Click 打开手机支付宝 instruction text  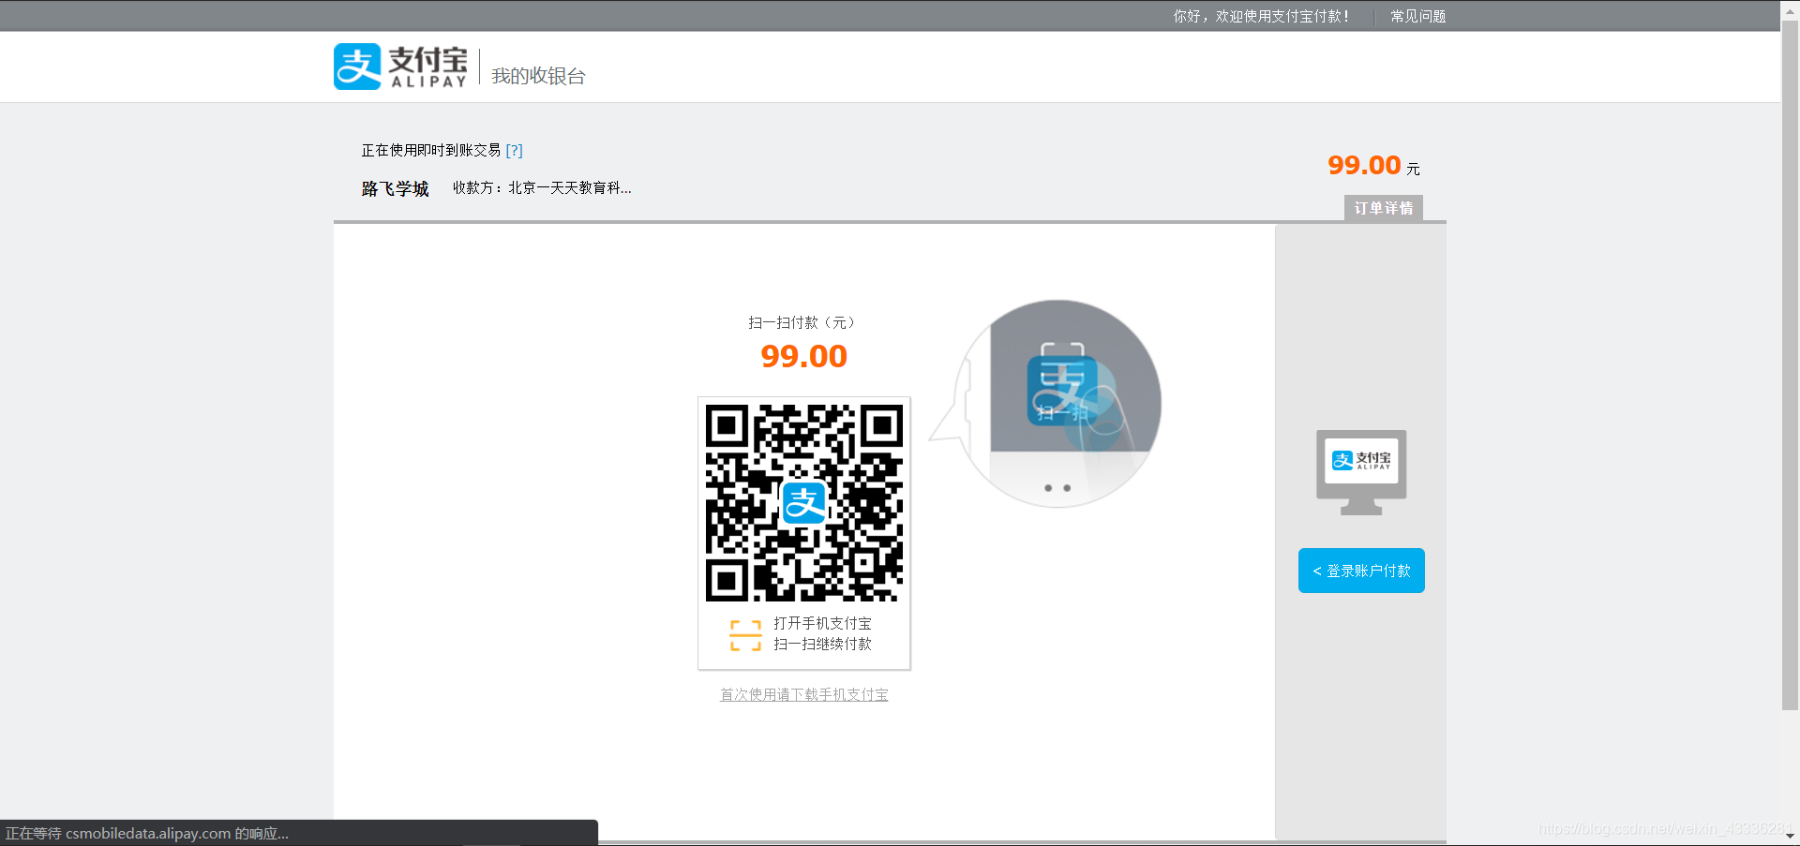pyautogui.click(x=822, y=623)
